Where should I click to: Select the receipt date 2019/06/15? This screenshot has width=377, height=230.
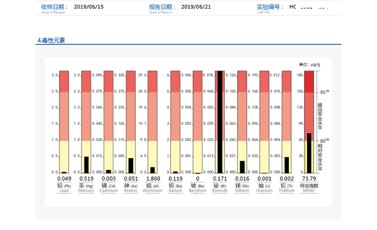tap(89, 7)
